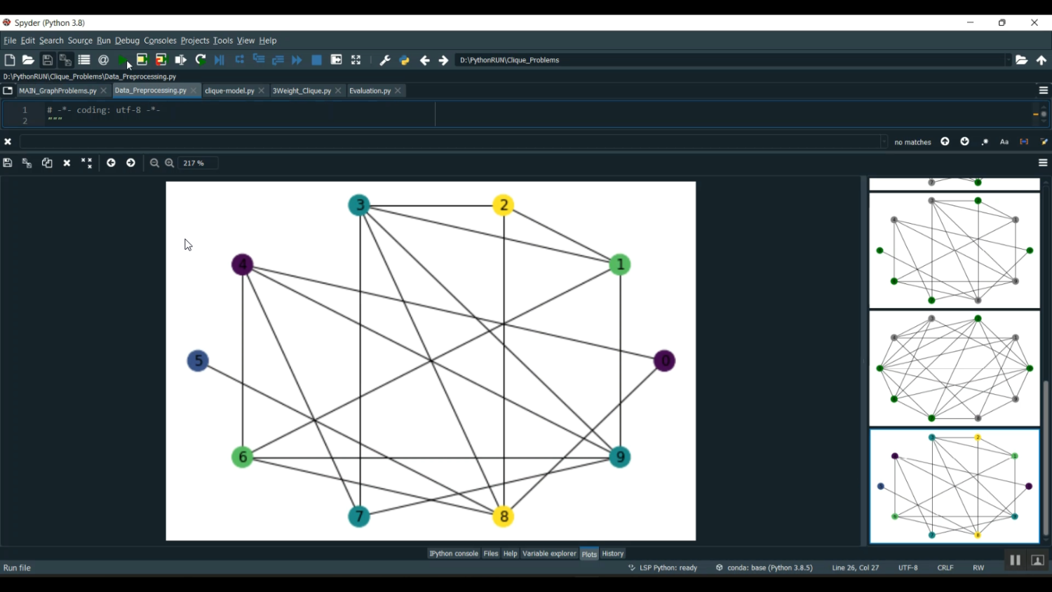Remove all plots icon in plots toolbar

[86, 163]
